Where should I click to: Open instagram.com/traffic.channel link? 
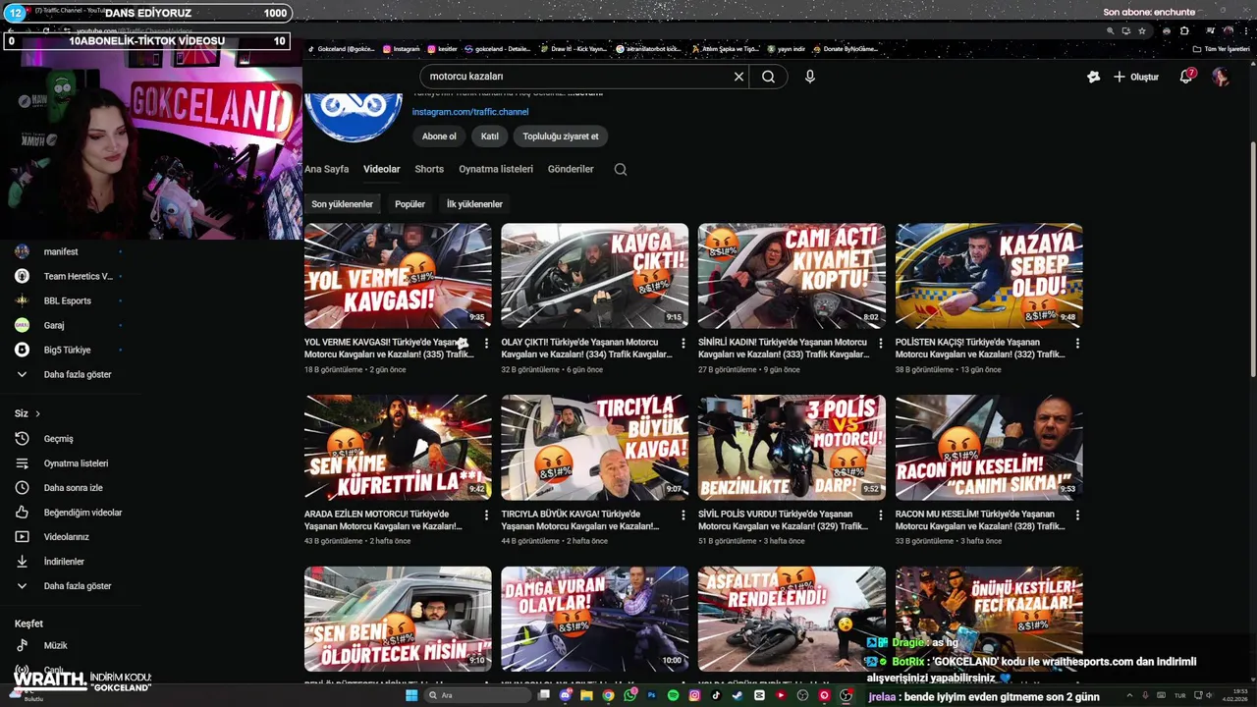(x=470, y=112)
